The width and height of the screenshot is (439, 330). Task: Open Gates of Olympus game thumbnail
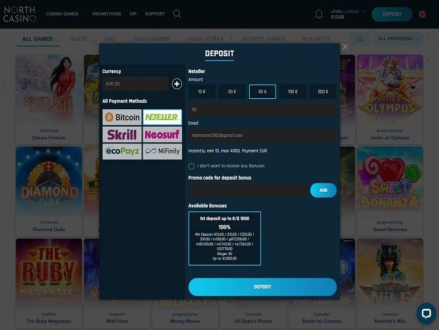[x=390, y=90]
